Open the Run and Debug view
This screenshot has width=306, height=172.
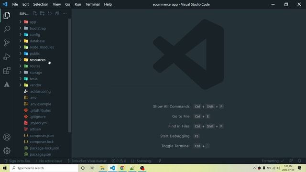[7, 57]
